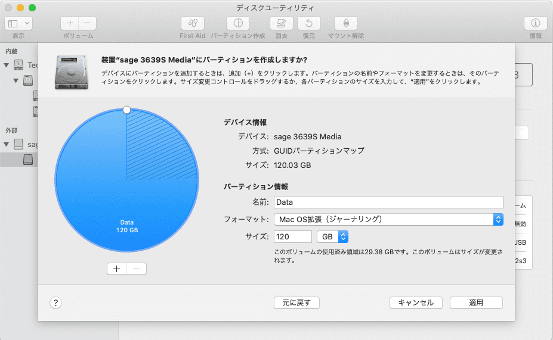Viewport: 553px width, 340px height.
Task: Click the erase (消去) toolbar icon
Action: 281,24
